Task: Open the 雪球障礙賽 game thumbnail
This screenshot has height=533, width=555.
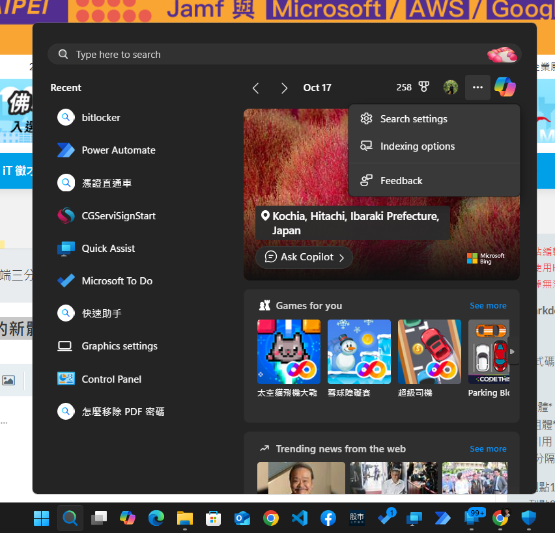Action: point(359,351)
